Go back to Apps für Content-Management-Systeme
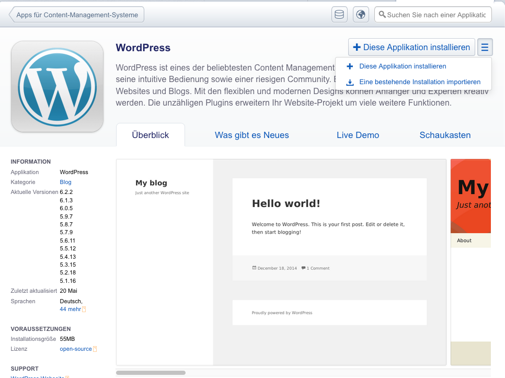Viewport: 505px width, 378px height. pos(77,15)
